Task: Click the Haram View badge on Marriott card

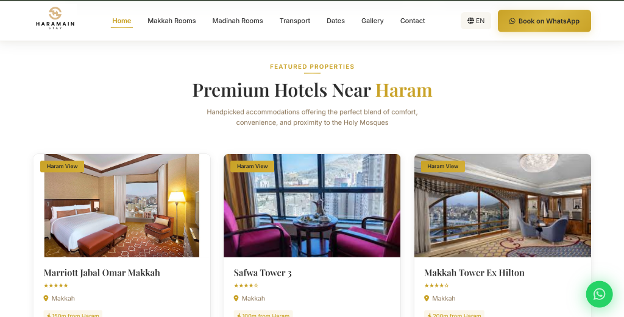Action: (x=62, y=167)
